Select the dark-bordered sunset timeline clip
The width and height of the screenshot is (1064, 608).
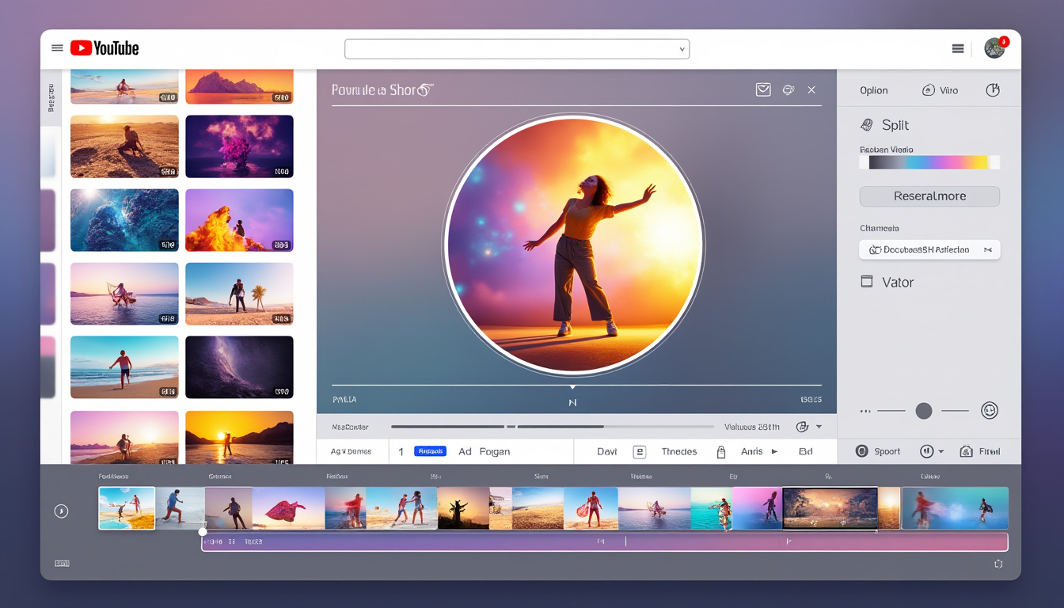point(830,508)
